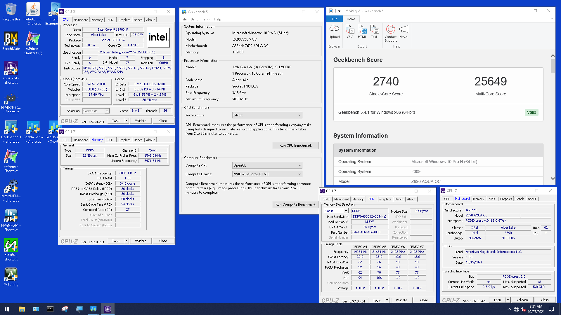This screenshot has height=315, width=561.
Task: Click the volume icon in system tray
Action: click(x=523, y=309)
